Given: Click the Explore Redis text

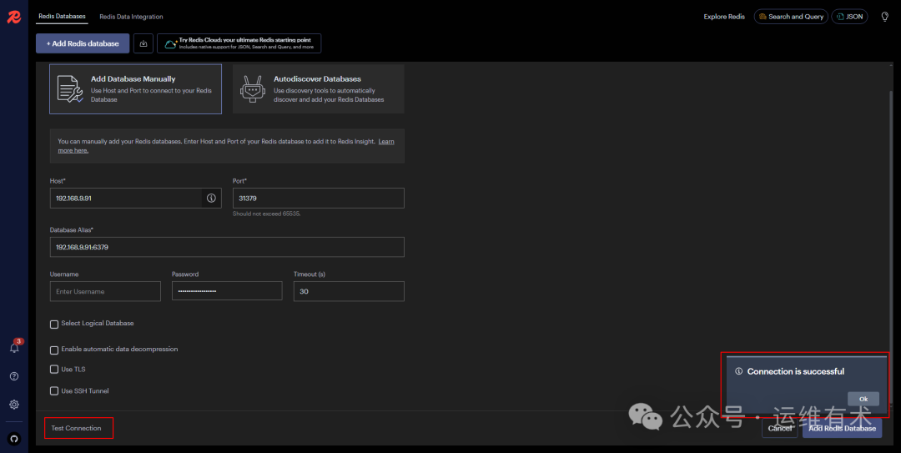Looking at the screenshot, I should click(x=724, y=17).
